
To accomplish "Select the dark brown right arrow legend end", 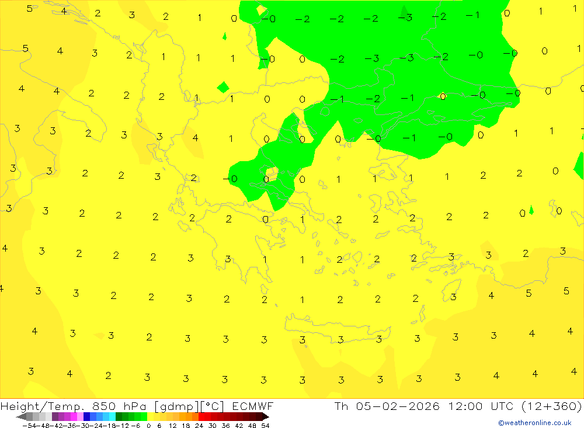I will pyautogui.click(x=265, y=417).
